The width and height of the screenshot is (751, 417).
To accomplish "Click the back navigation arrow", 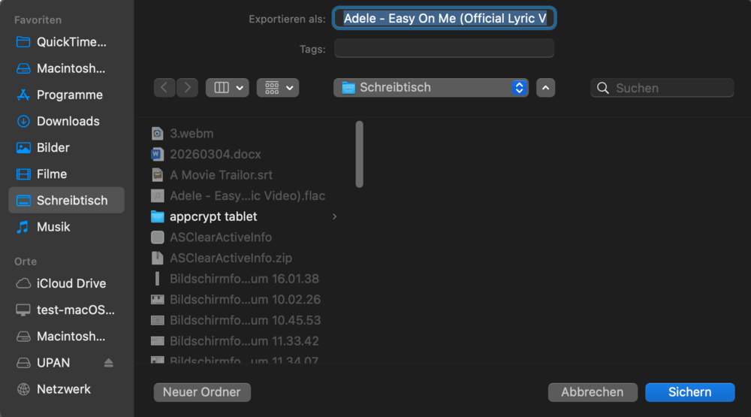I will pos(165,88).
